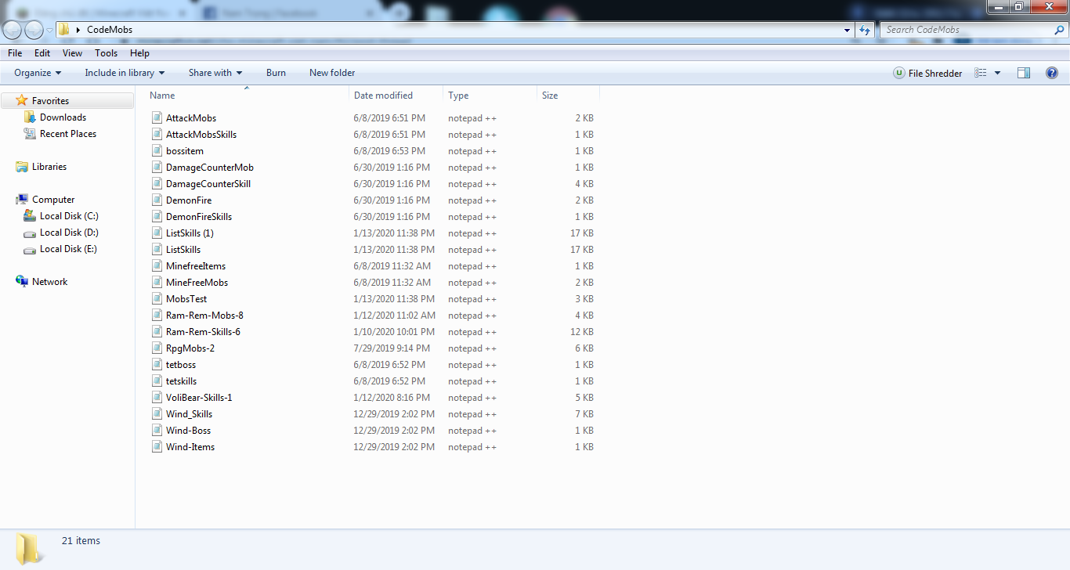Open the view options dropdown arrow

pyautogui.click(x=997, y=73)
